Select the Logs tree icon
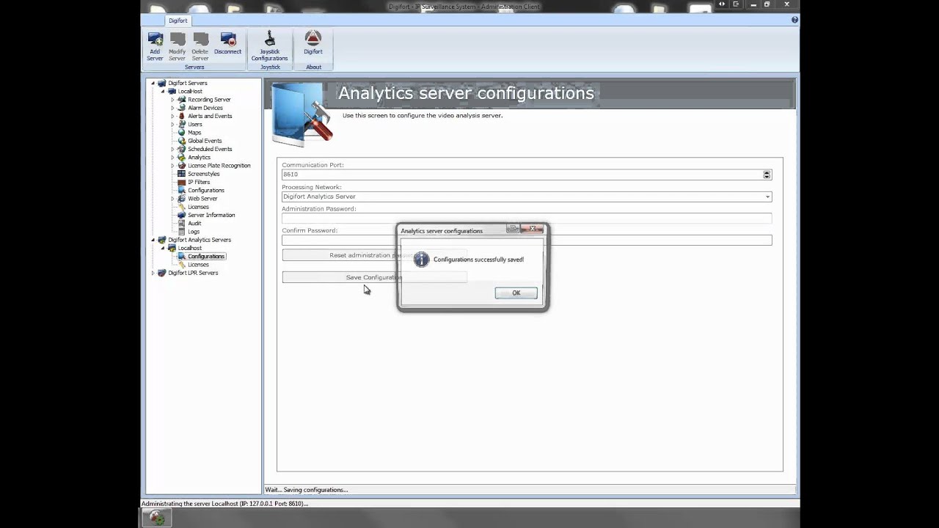Image resolution: width=939 pixels, height=528 pixels. pos(181,232)
